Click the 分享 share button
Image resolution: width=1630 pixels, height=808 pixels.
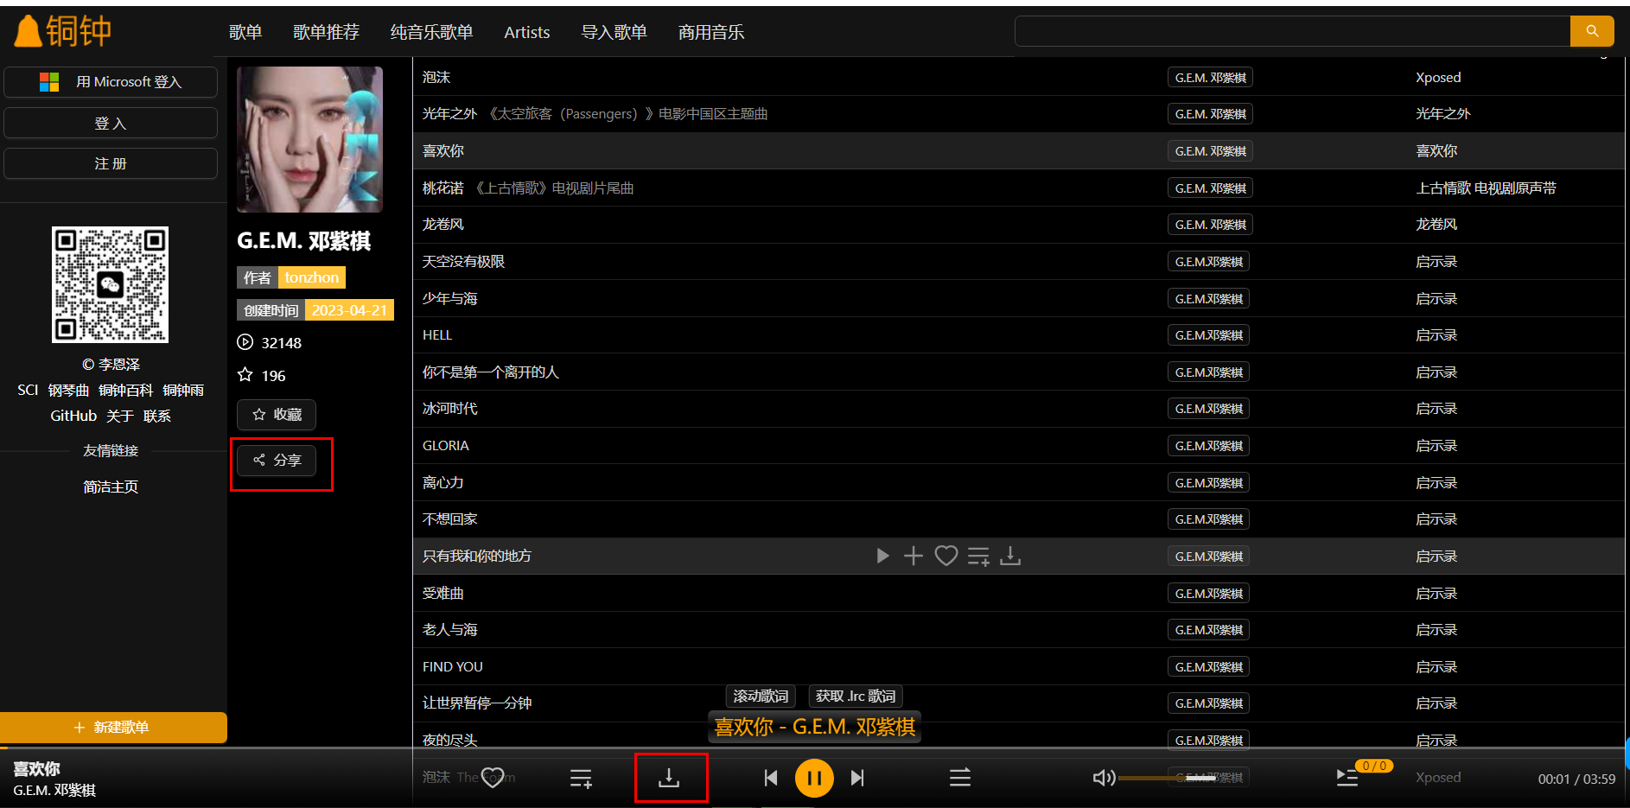[277, 460]
